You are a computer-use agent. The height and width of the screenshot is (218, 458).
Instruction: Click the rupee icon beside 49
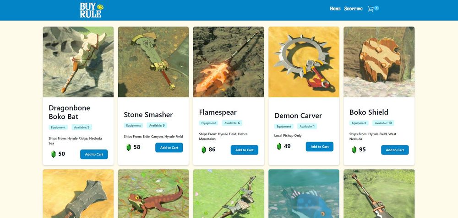(x=279, y=146)
